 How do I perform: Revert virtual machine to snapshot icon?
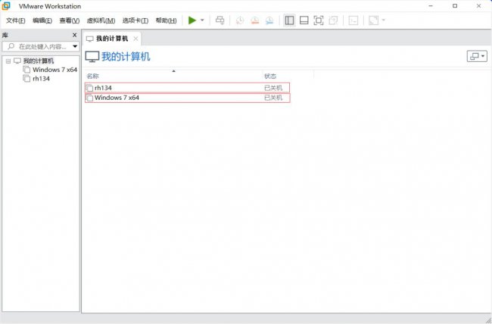[255, 20]
